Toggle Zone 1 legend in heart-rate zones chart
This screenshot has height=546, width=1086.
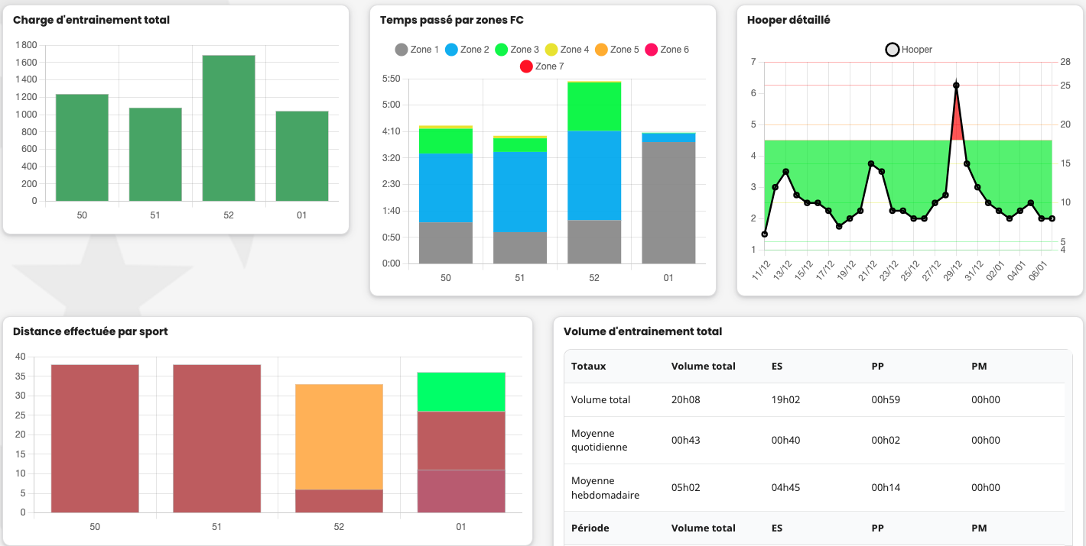click(x=417, y=50)
